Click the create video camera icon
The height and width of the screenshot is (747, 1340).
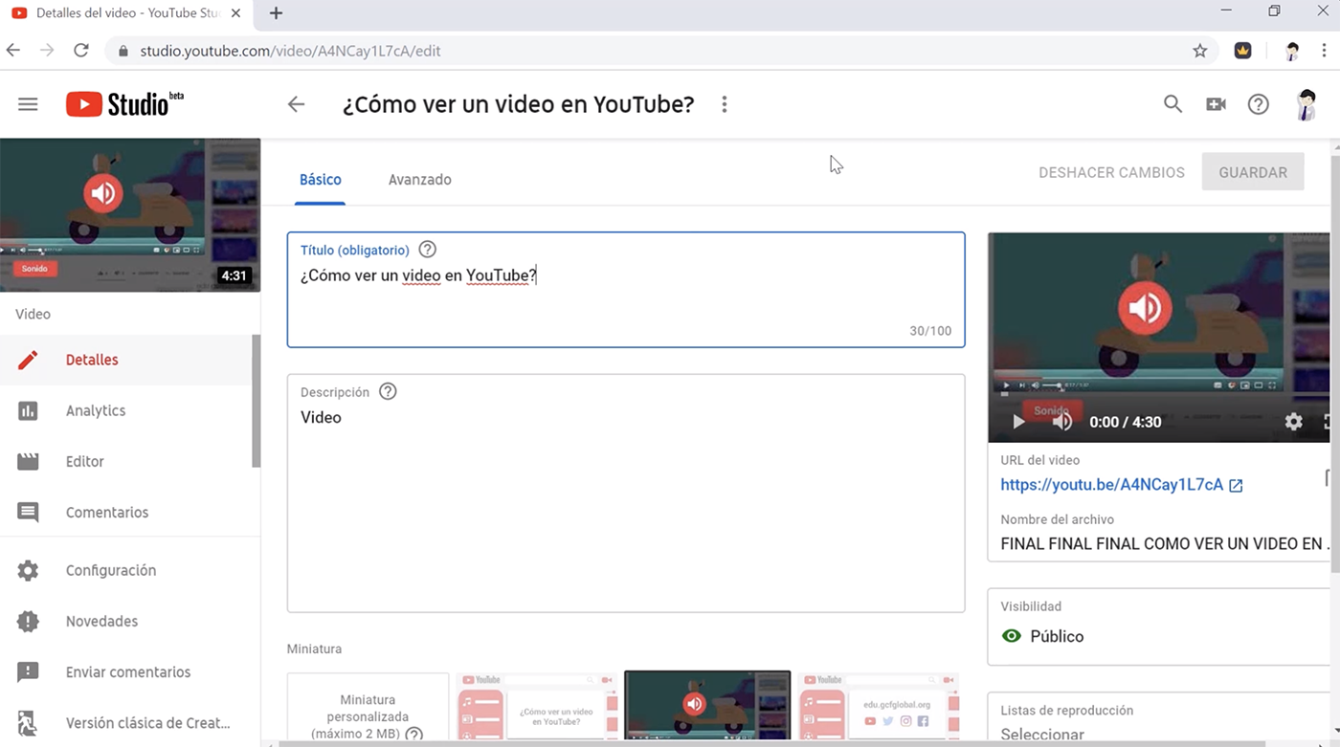pyautogui.click(x=1216, y=104)
